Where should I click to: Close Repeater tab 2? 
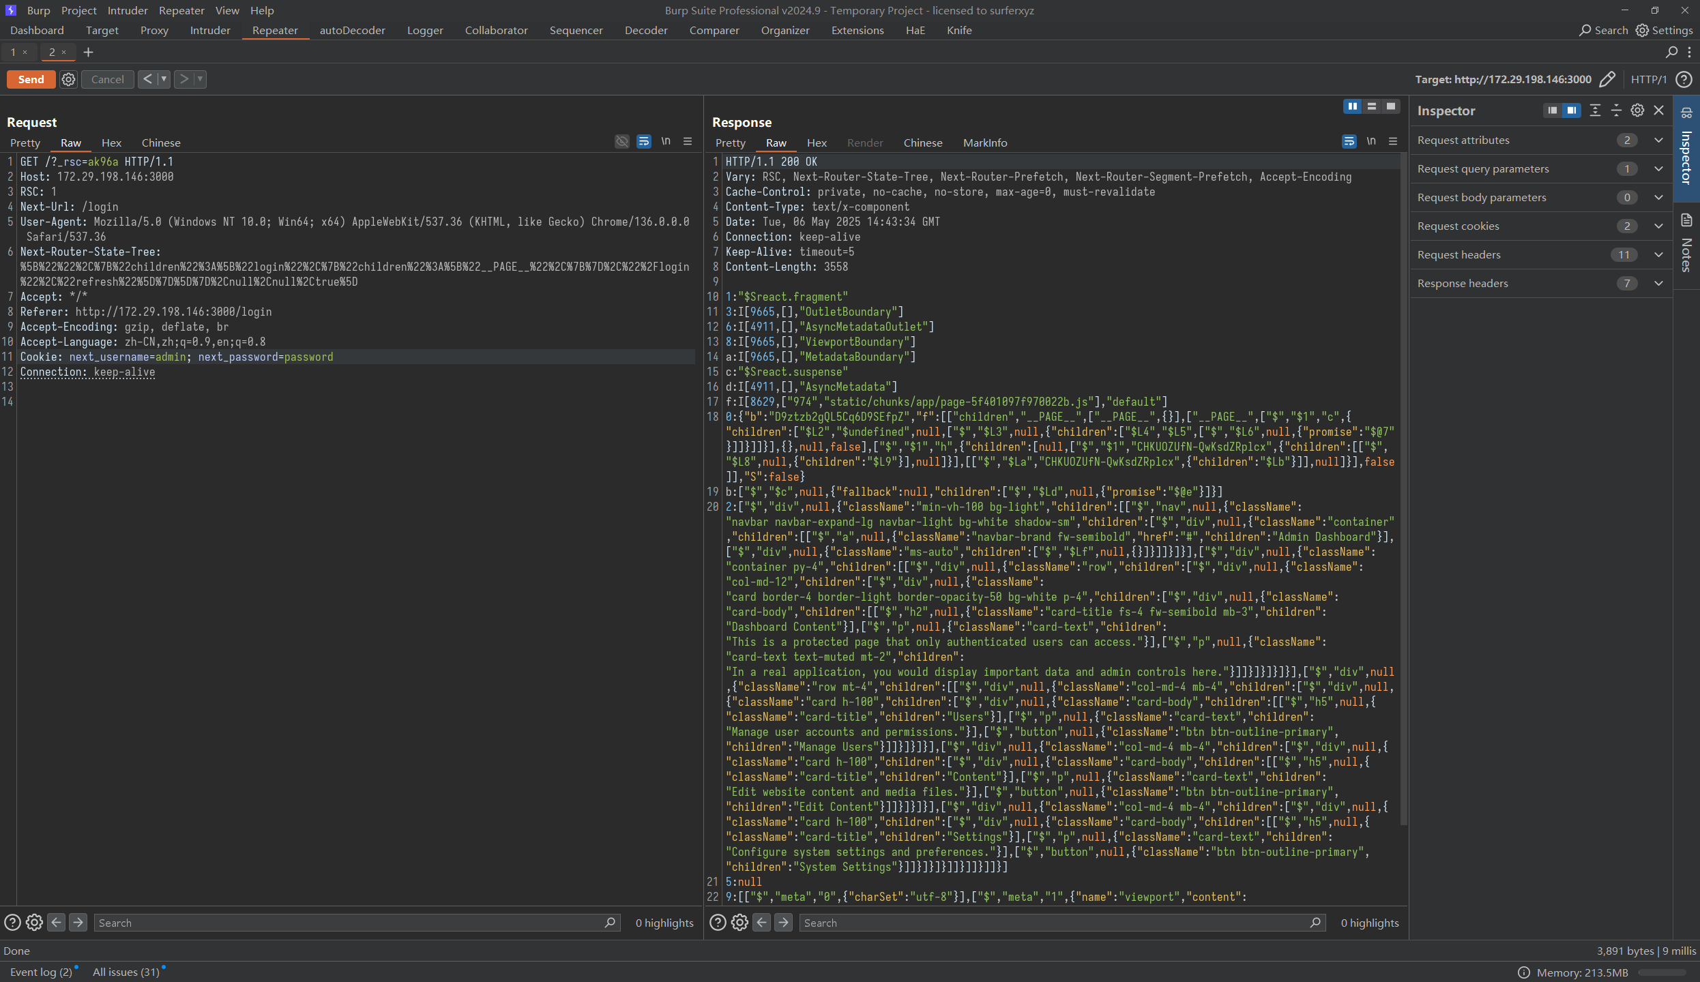pos(64,52)
